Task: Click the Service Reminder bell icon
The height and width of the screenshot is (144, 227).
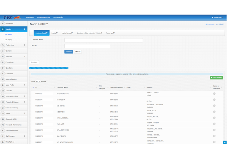Action: point(2,131)
